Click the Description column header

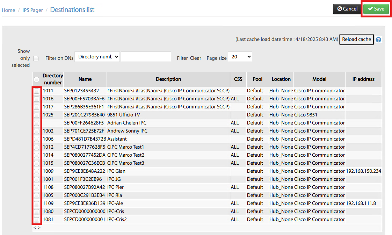pyautogui.click(x=168, y=79)
